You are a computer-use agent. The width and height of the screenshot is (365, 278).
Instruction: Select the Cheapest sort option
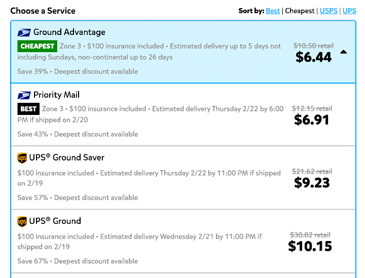[300, 11]
